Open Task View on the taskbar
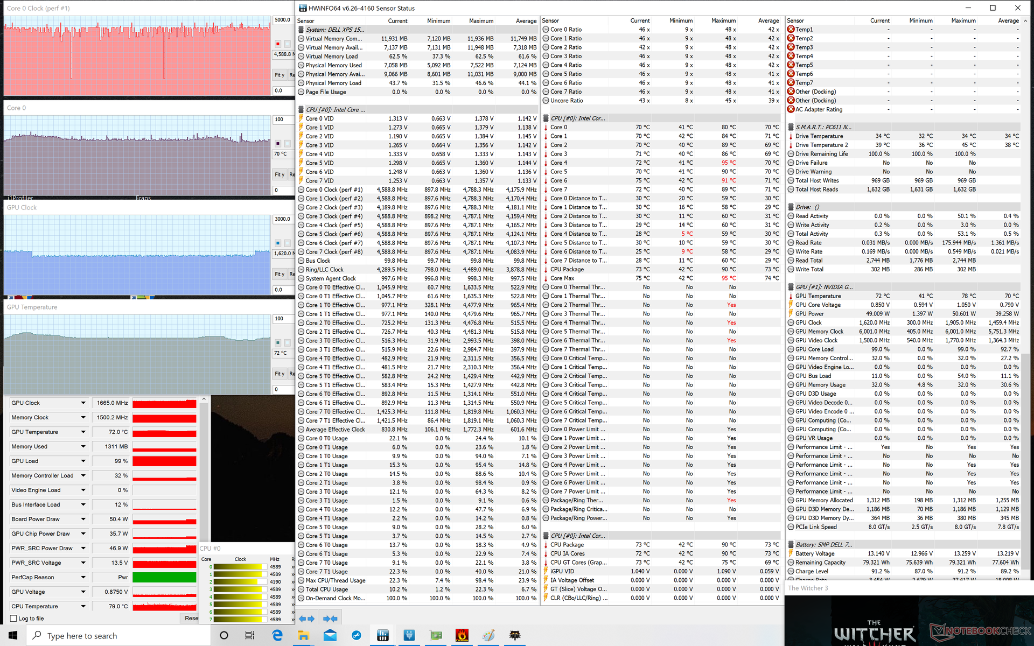This screenshot has height=646, width=1034. coord(250,635)
